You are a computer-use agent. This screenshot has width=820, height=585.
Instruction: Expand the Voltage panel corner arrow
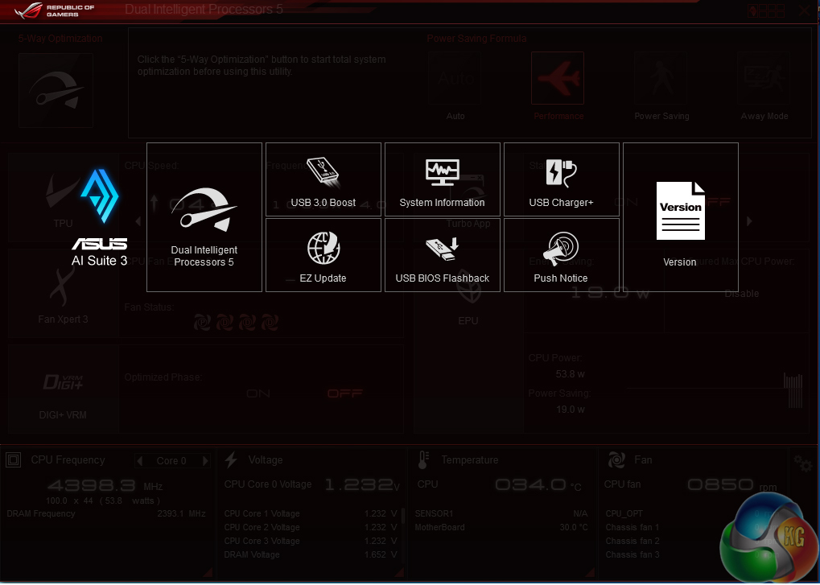pyautogui.click(x=399, y=572)
